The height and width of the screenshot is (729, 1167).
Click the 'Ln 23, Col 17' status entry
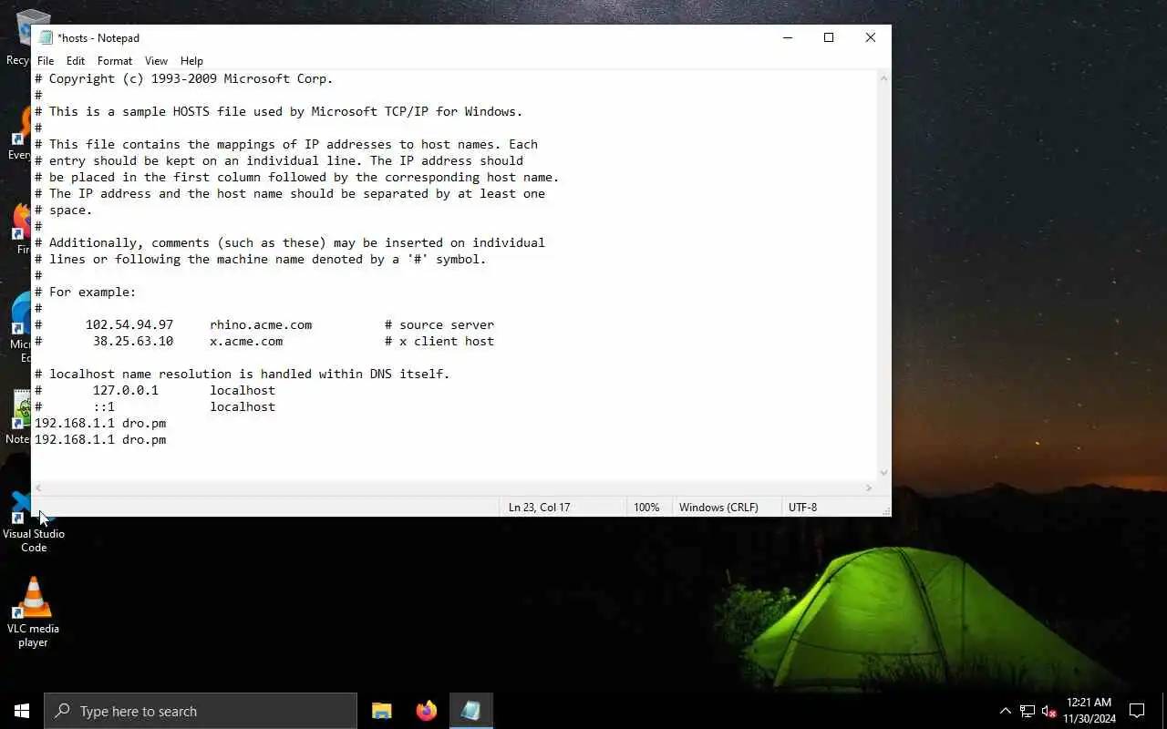point(539,507)
